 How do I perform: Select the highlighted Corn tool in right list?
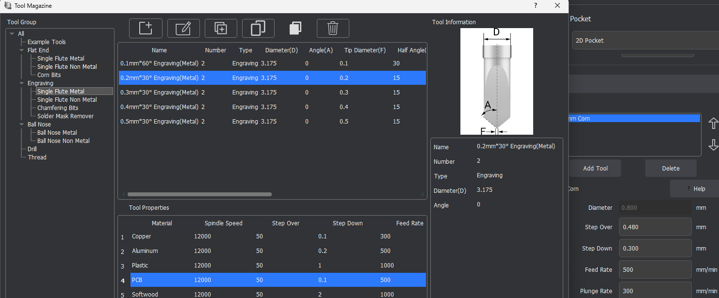(635, 118)
